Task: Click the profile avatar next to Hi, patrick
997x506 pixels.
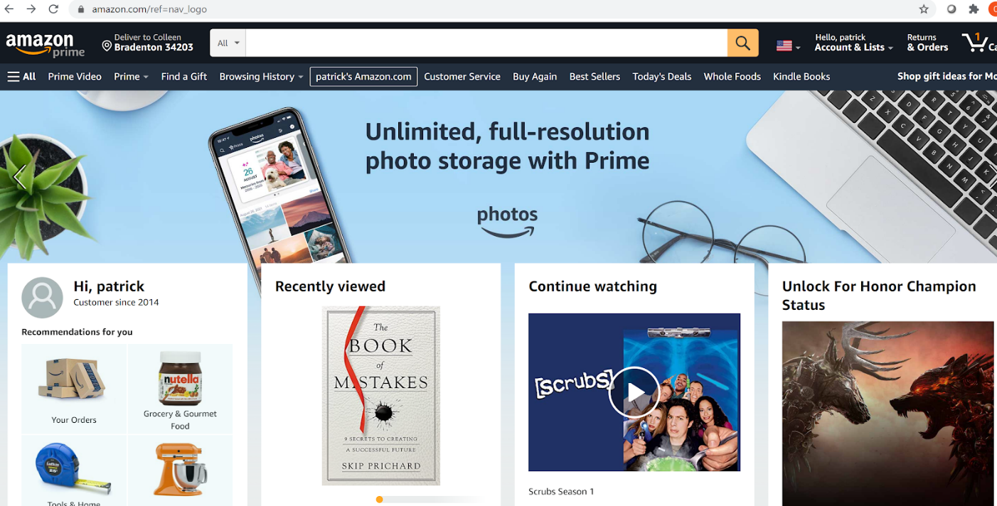Action: tap(42, 298)
